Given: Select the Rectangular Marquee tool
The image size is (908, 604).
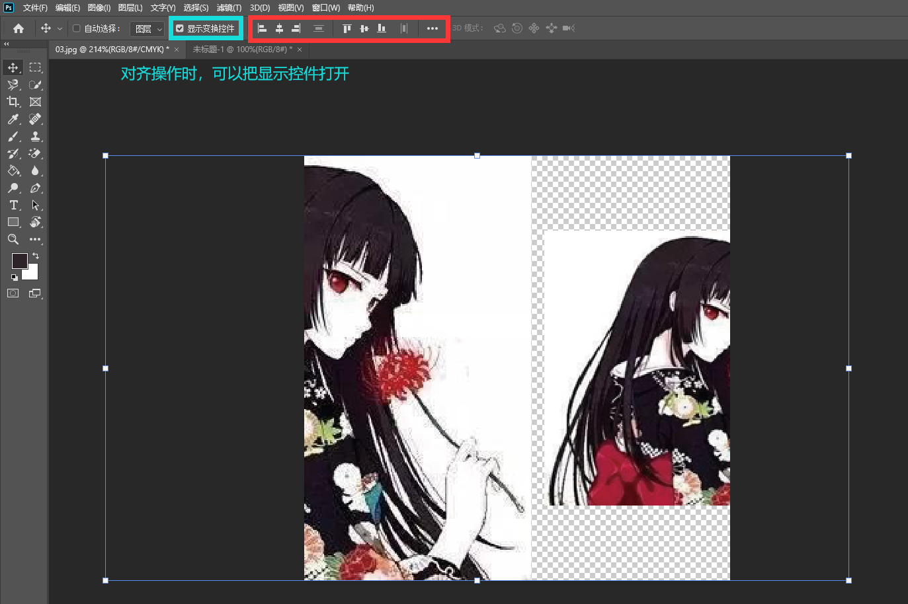Looking at the screenshot, I should [x=35, y=67].
